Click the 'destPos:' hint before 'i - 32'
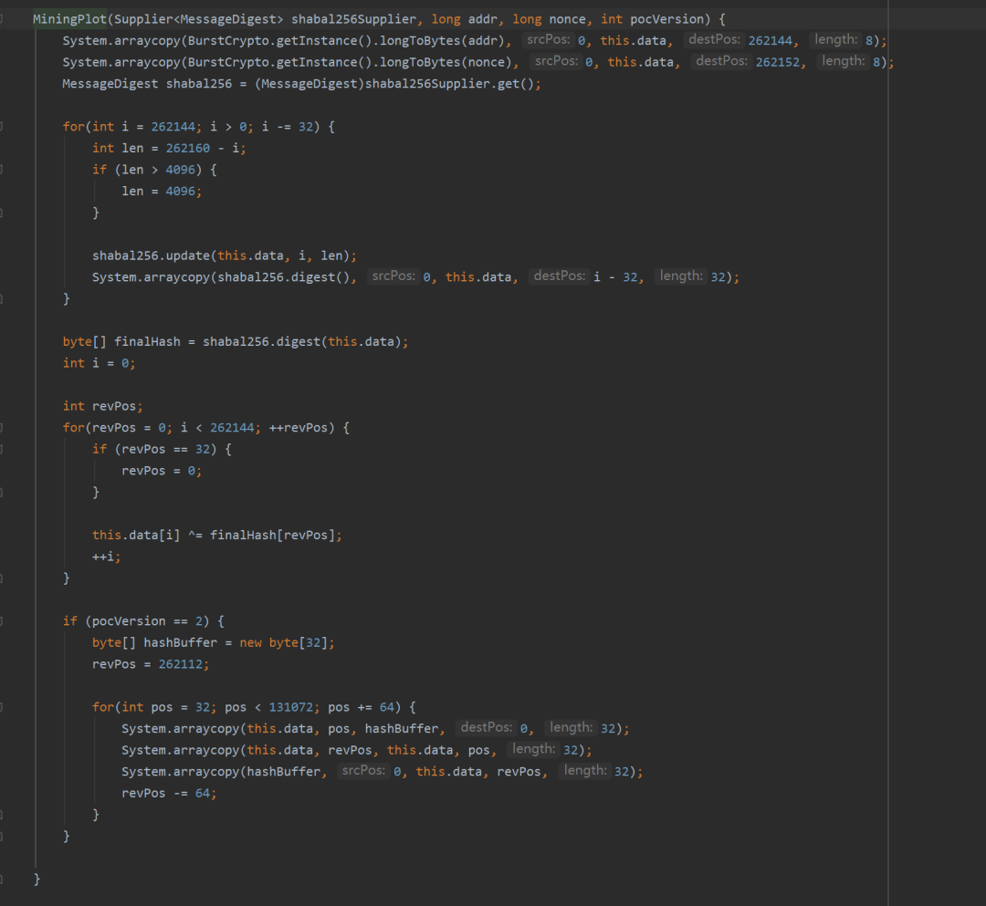The width and height of the screenshot is (986, 906). tap(560, 276)
